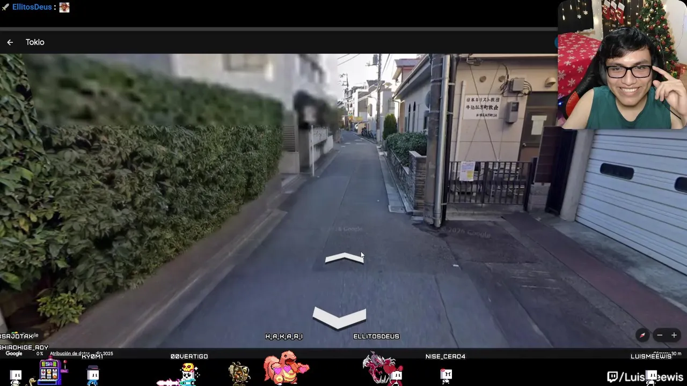Click the SHIROHIGE_ROY name label
Image resolution: width=687 pixels, height=386 pixels.
click(x=24, y=348)
